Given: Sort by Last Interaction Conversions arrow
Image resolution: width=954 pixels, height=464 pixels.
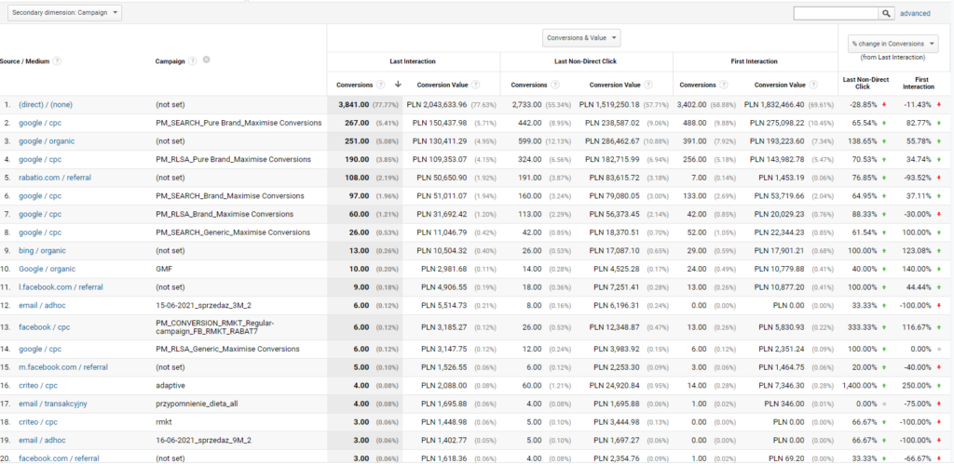Looking at the screenshot, I should 398,85.
